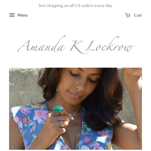Click the stacked silver rings on finger

coord(62,124)
